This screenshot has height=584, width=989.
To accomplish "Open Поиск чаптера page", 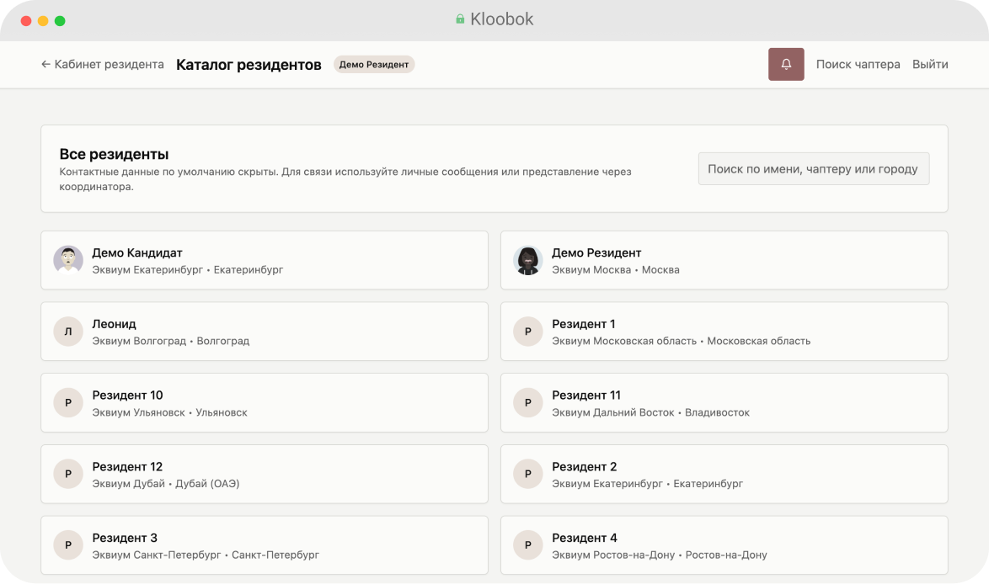I will [858, 64].
